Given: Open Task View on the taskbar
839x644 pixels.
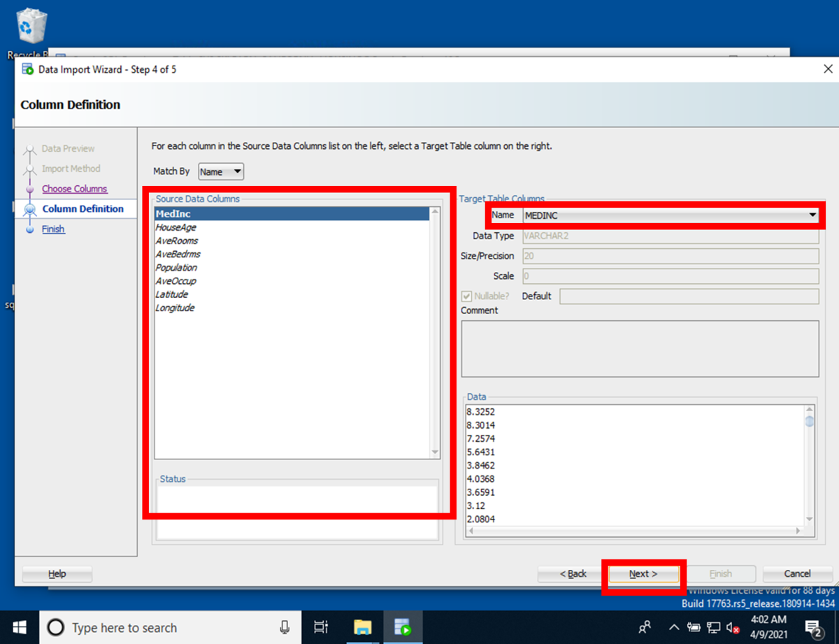Looking at the screenshot, I should click(321, 627).
